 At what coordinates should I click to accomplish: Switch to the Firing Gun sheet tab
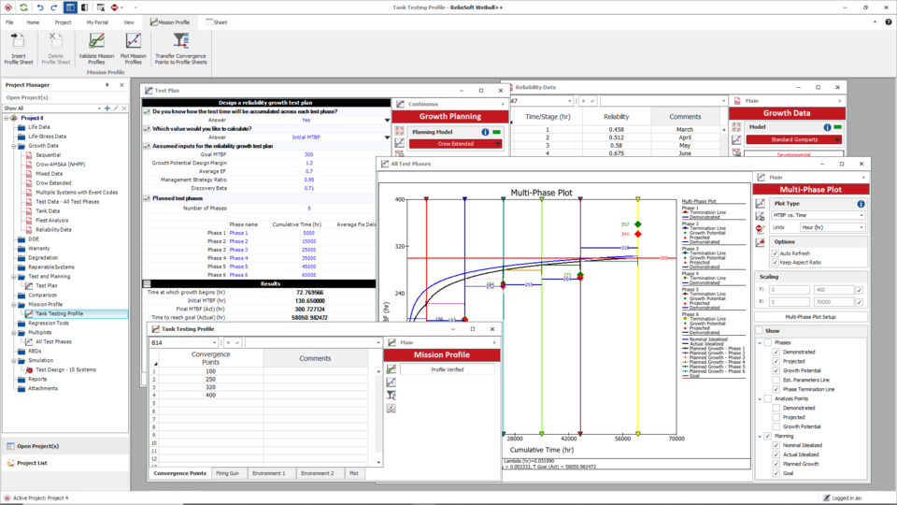pos(227,473)
